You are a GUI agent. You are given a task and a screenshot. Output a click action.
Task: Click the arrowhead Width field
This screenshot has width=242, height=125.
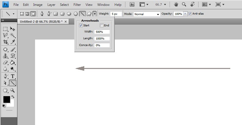pos(102,32)
